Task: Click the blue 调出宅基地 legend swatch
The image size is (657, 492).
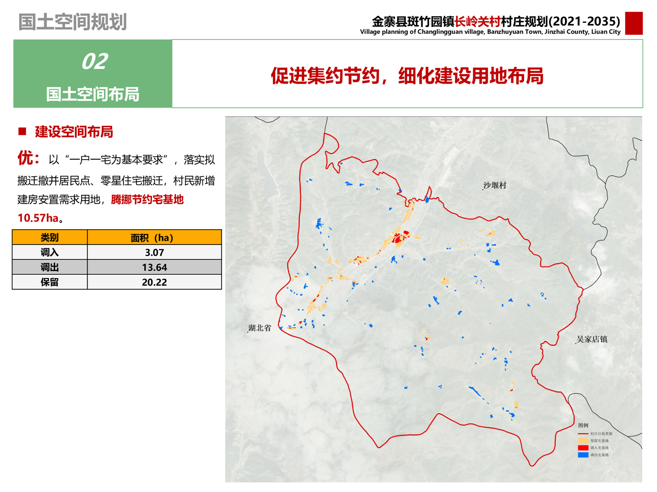Action: pyautogui.click(x=583, y=455)
